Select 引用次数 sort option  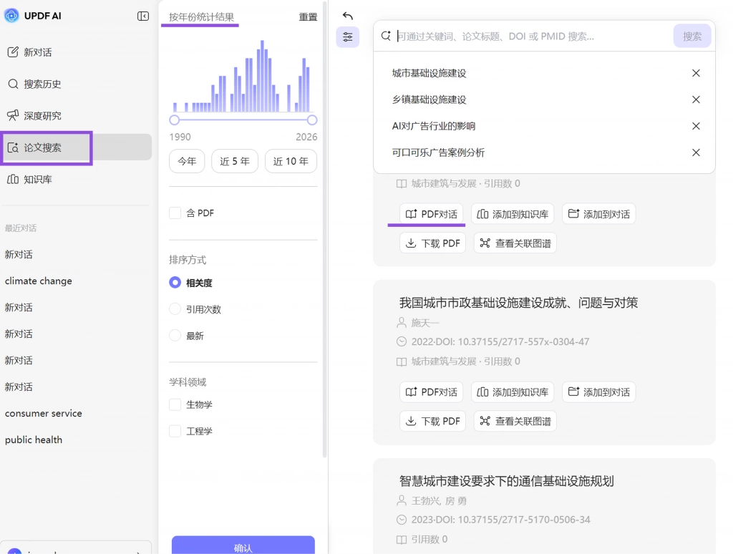[x=175, y=309]
